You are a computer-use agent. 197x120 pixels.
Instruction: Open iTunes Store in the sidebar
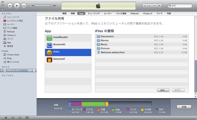pyautogui.click(x=11, y=54)
